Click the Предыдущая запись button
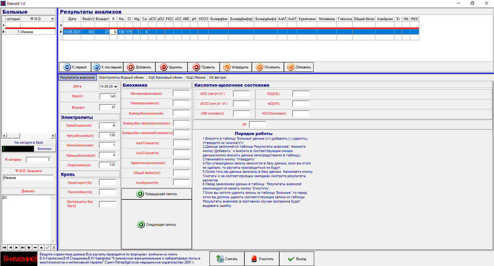Viewport: 494px width, 266px height. tap(157, 194)
